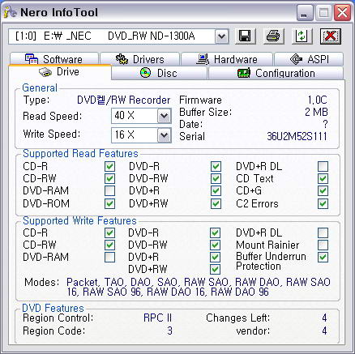Toggle DVD-RW checkbox under Write Features
Viewport: 355px width, 354px height.
215,245
